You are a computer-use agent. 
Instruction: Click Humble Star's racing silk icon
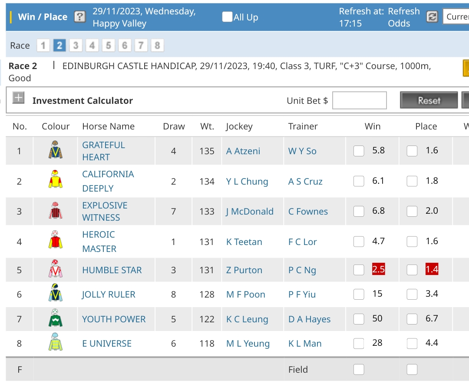click(56, 269)
